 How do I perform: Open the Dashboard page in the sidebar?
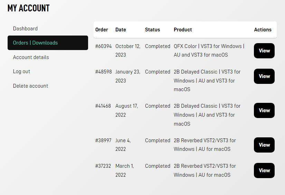25,29
